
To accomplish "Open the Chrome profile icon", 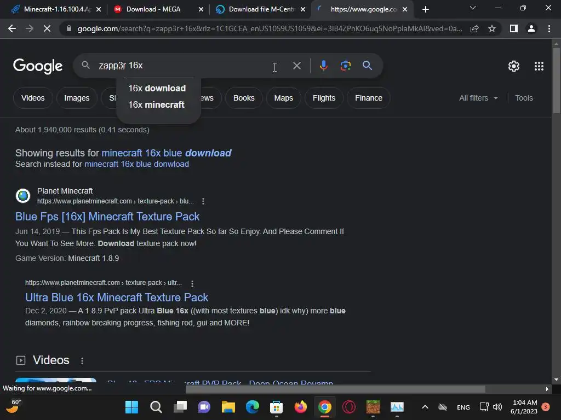I will (531, 28).
